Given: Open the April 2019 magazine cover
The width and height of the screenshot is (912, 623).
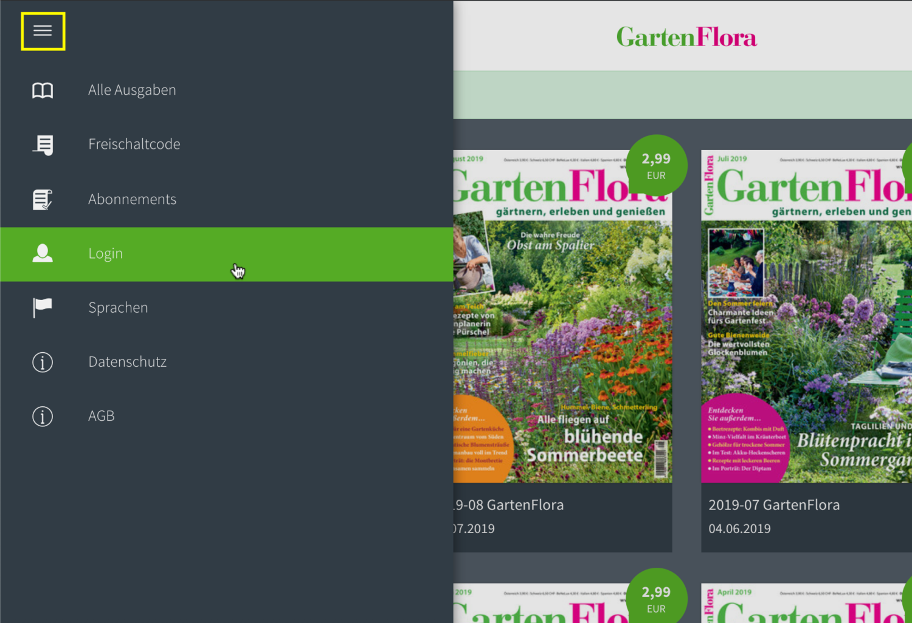Looking at the screenshot, I should [x=806, y=603].
